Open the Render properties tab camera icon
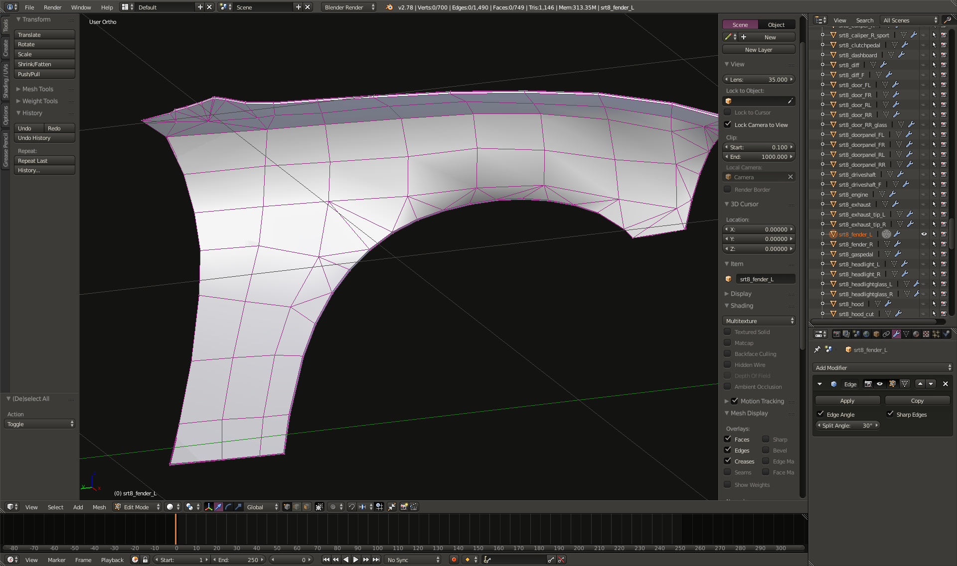Viewport: 957px width, 566px height. pos(836,334)
